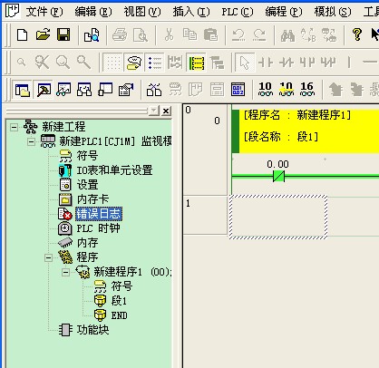This screenshot has height=368, width=379.
Task: Collapse the 程序 tree node
Action: click(48, 257)
